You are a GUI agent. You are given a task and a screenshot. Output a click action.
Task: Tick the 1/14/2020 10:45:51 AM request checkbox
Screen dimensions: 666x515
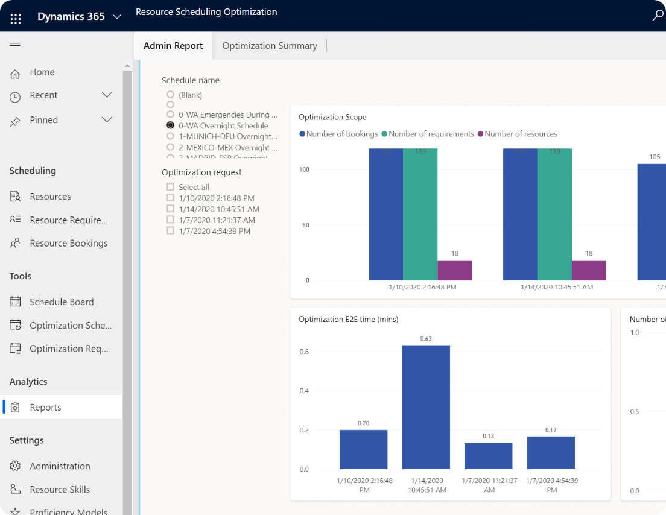171,209
